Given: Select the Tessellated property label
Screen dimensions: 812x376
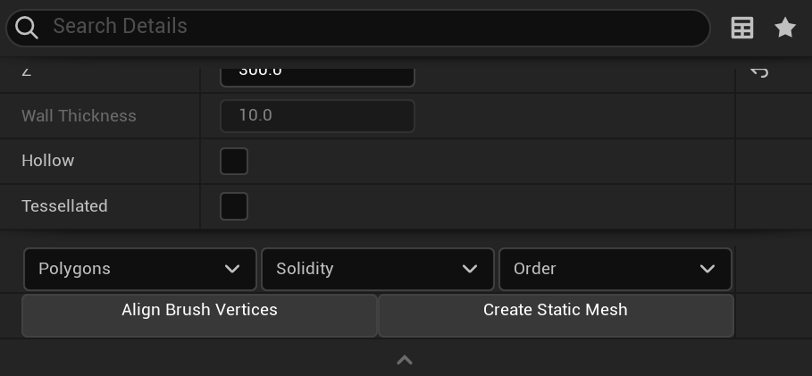Looking at the screenshot, I should click(64, 206).
